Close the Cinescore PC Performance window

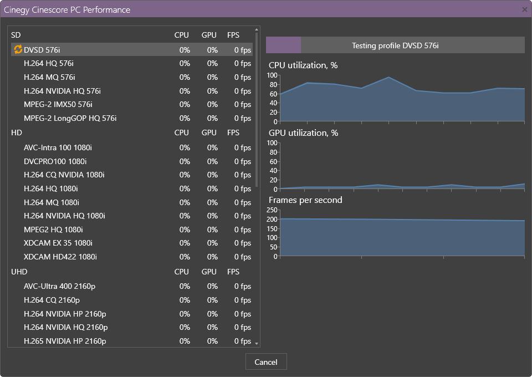tap(524, 9)
